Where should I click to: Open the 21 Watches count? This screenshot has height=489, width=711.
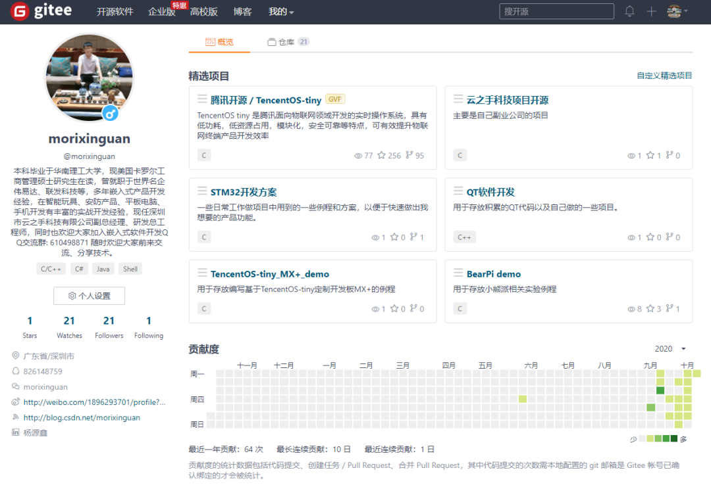coord(69,327)
